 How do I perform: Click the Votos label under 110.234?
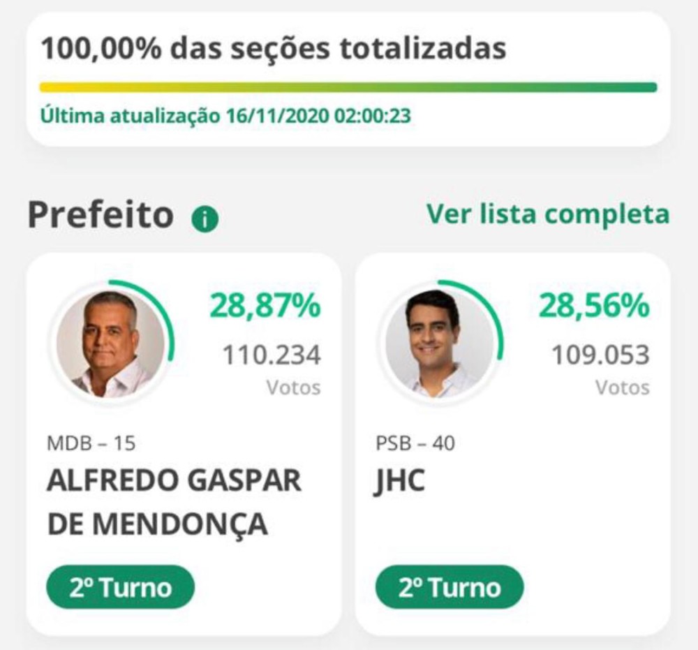(x=294, y=387)
